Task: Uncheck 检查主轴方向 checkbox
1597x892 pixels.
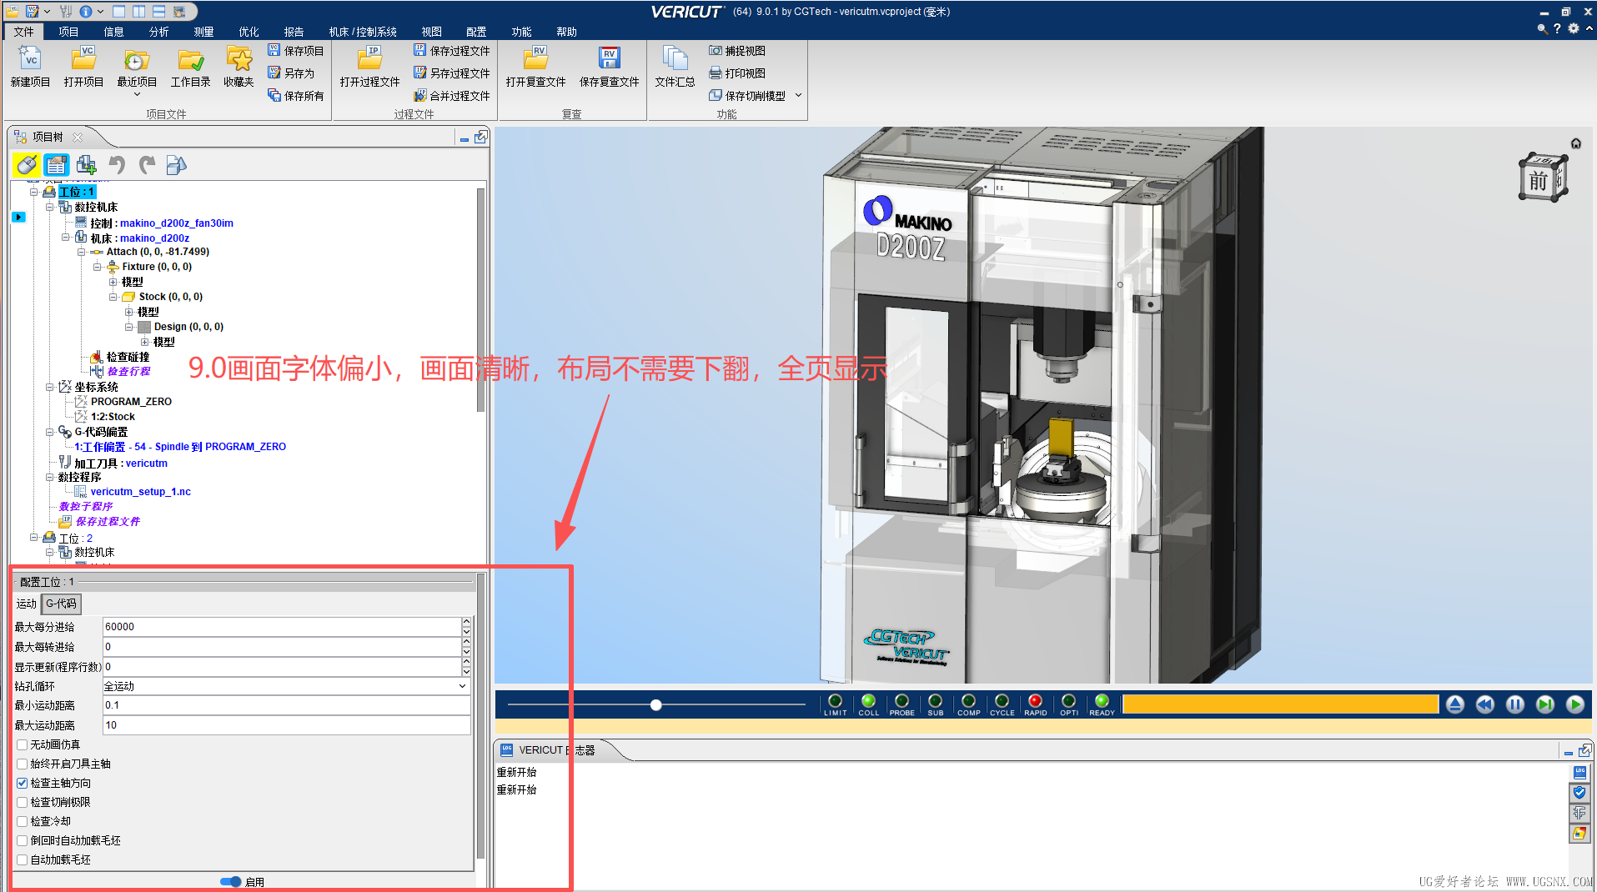Action: coord(23,783)
